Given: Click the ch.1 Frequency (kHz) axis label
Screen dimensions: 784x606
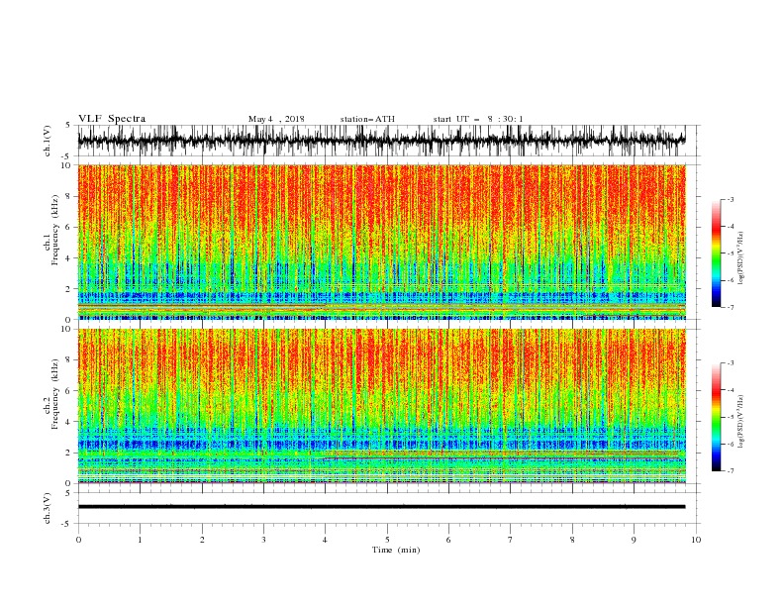Looking at the screenshot, I should [x=51, y=230].
